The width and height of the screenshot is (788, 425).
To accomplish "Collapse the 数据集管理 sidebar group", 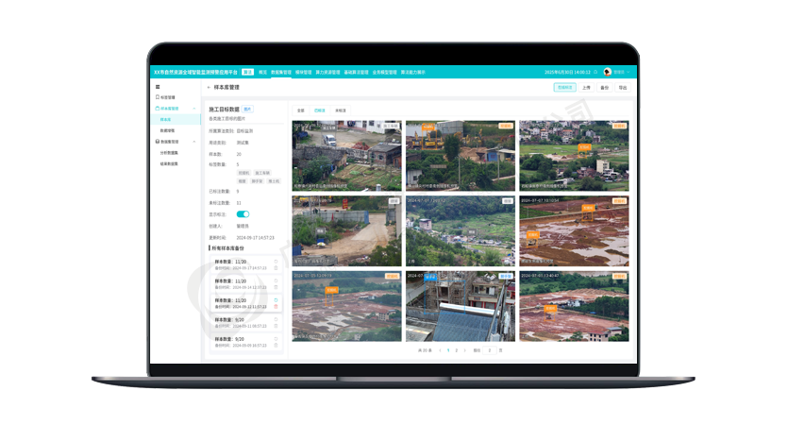I will pos(195,142).
